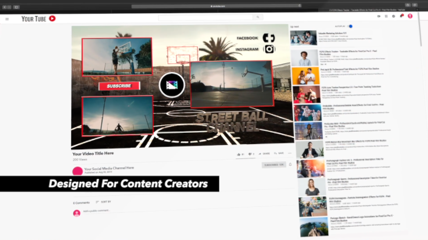Open the smiling curly-haired man thumbnail
The image size is (428, 240).
(x=304, y=58)
